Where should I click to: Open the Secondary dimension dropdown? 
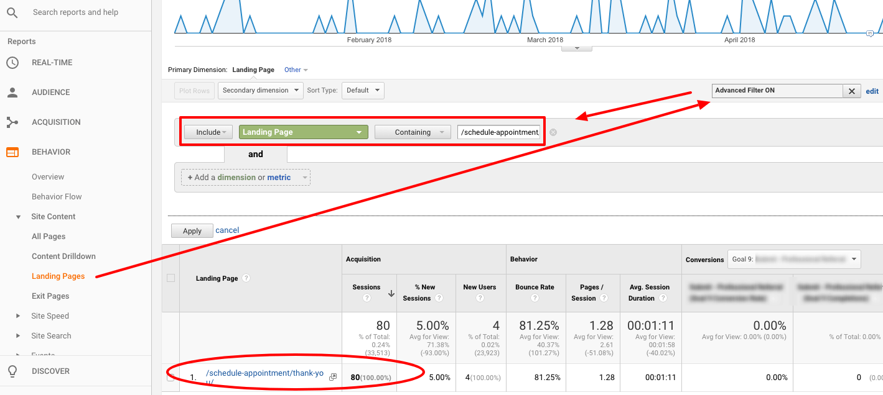(x=260, y=90)
